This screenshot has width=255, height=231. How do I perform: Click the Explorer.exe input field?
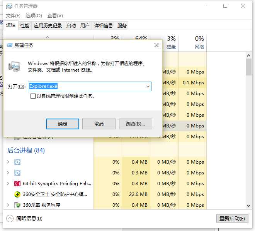coord(90,86)
